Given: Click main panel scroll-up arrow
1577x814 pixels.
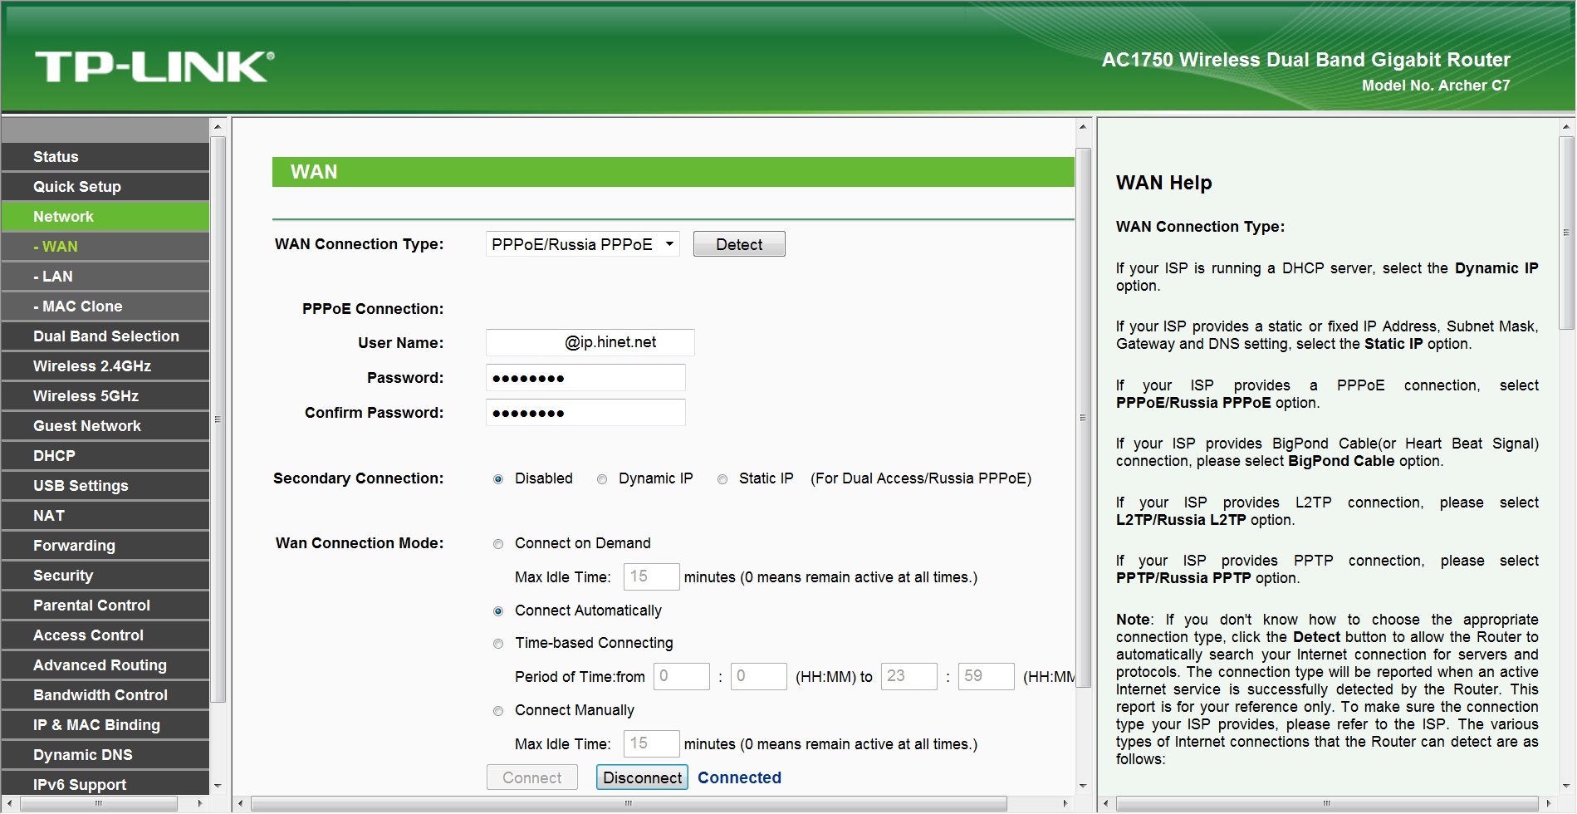Looking at the screenshot, I should [1083, 127].
